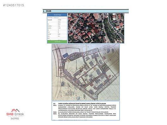Click the satellite aerial photo

(x=96, y=28)
